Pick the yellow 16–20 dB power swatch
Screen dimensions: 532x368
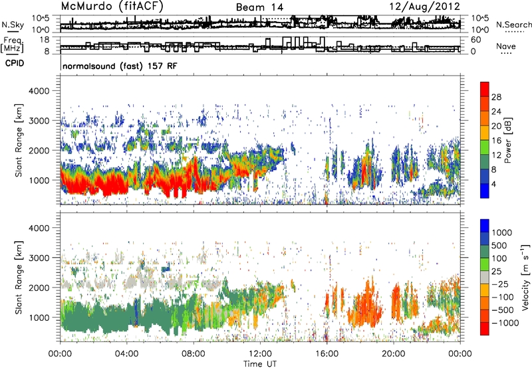(485, 132)
